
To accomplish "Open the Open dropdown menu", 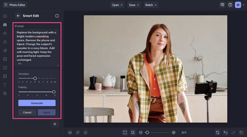I will [x=117, y=5].
